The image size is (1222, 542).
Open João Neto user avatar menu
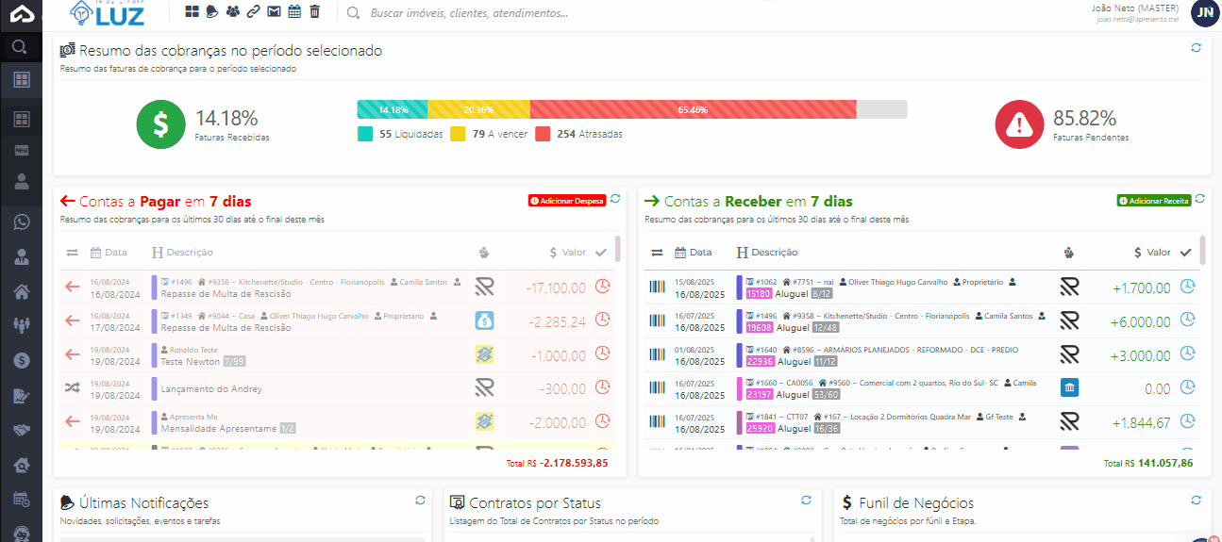coord(1204,12)
